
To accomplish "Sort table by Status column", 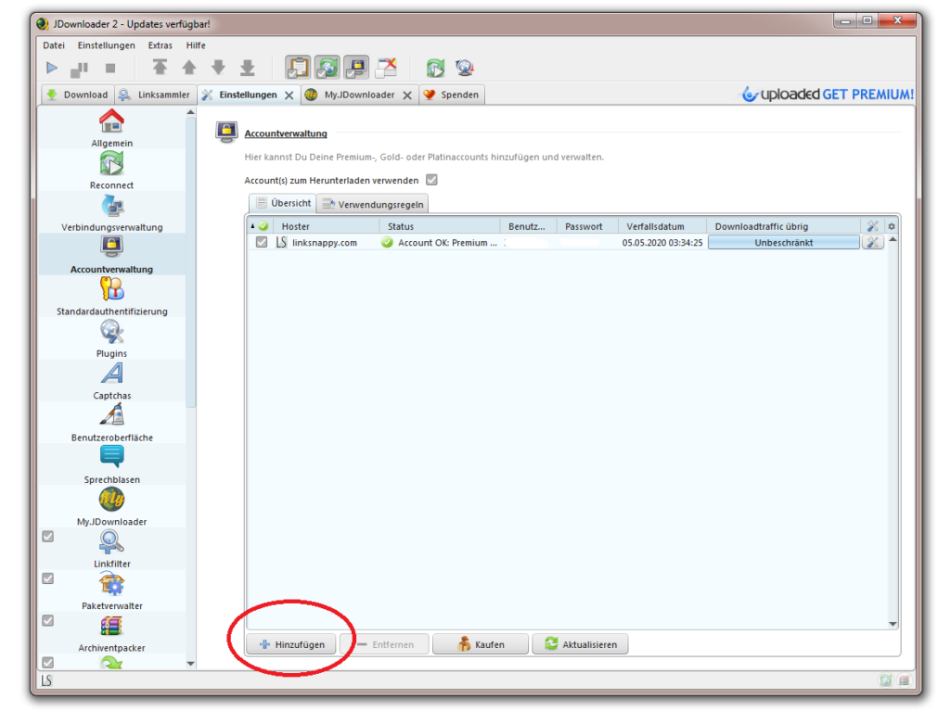I will pos(439,226).
